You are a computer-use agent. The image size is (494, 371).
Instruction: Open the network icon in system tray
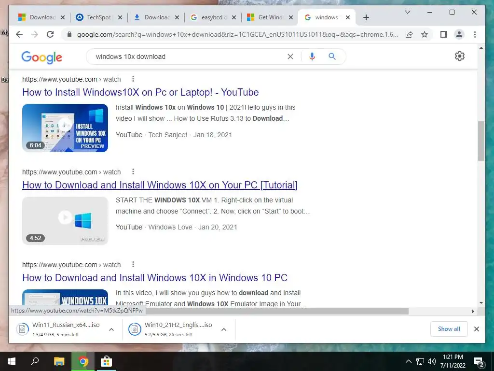[x=420, y=361]
